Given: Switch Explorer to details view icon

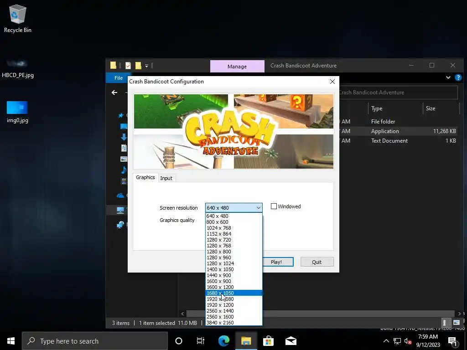Looking at the screenshot, I should pyautogui.click(x=444, y=323).
